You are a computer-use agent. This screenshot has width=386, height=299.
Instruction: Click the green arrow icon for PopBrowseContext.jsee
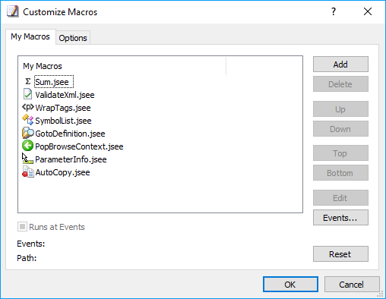coord(27,146)
